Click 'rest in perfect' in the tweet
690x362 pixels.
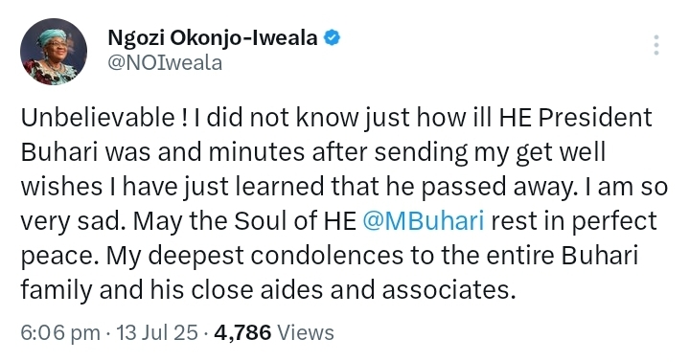574,221
